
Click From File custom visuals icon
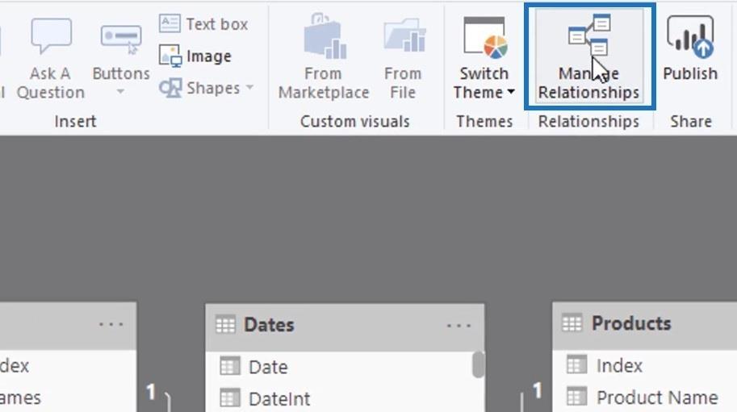pyautogui.click(x=403, y=38)
